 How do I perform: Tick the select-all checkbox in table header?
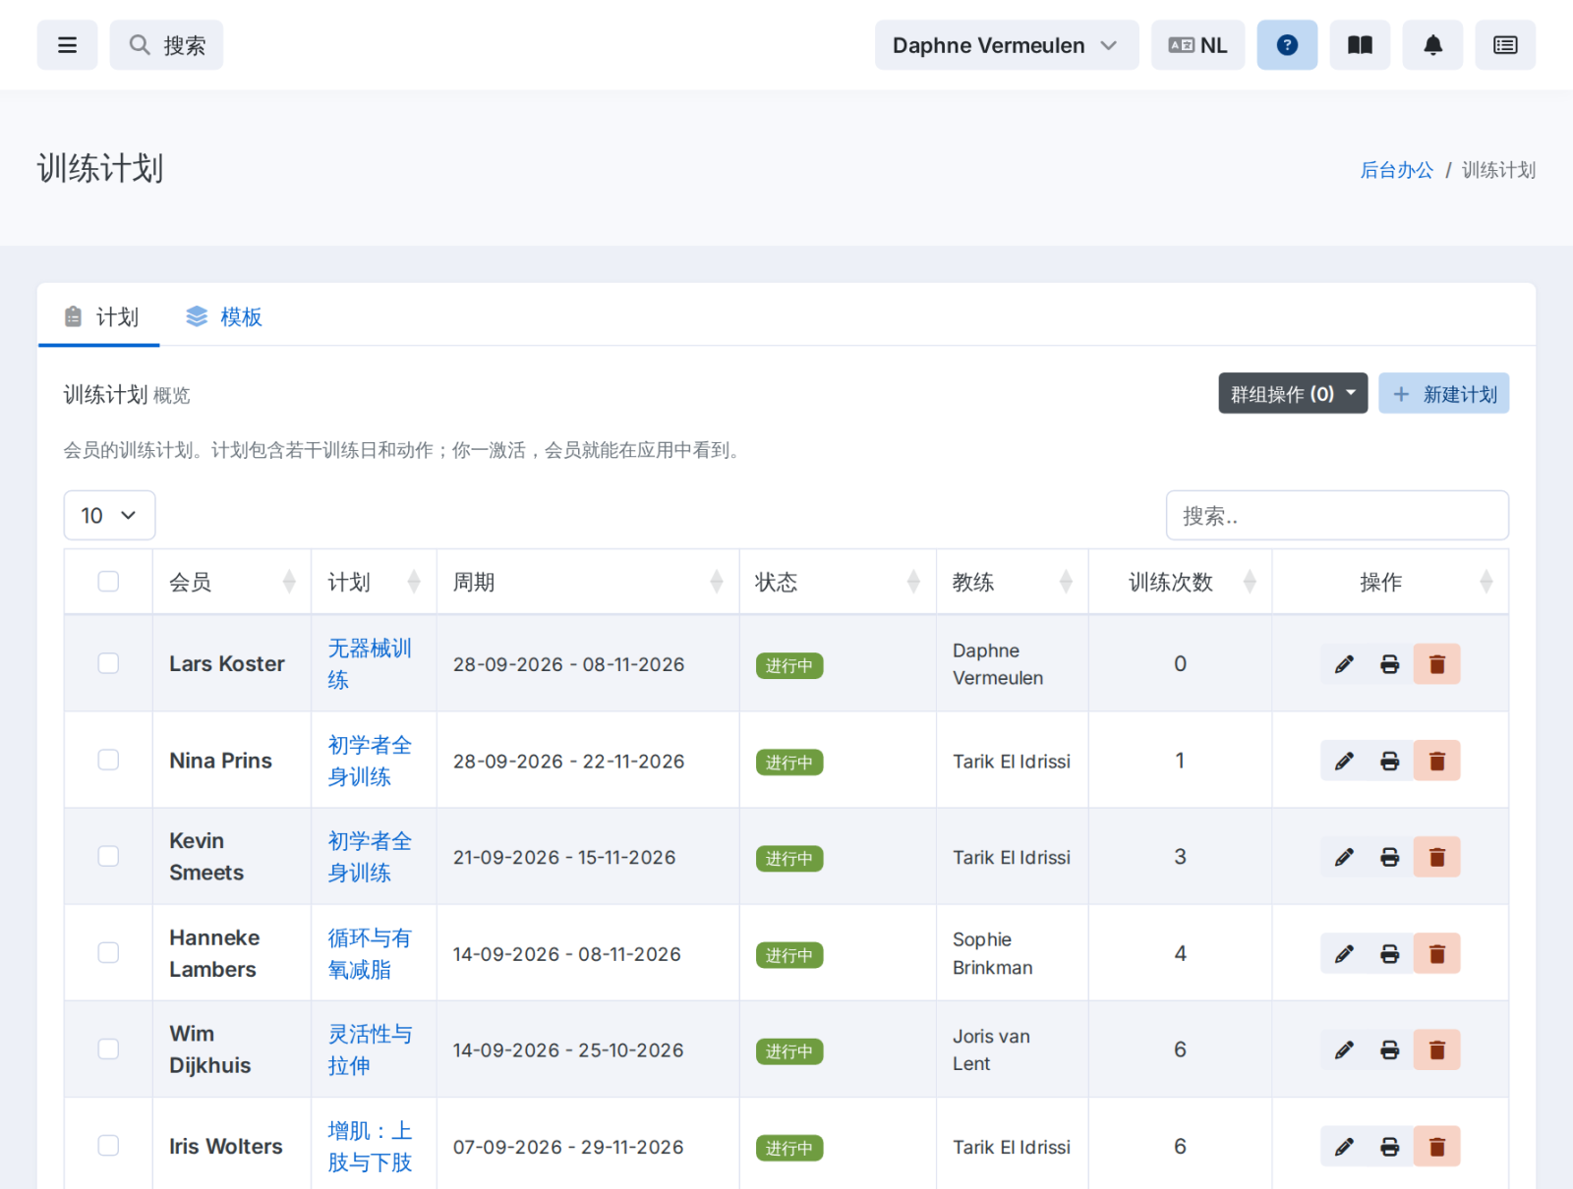(x=108, y=582)
